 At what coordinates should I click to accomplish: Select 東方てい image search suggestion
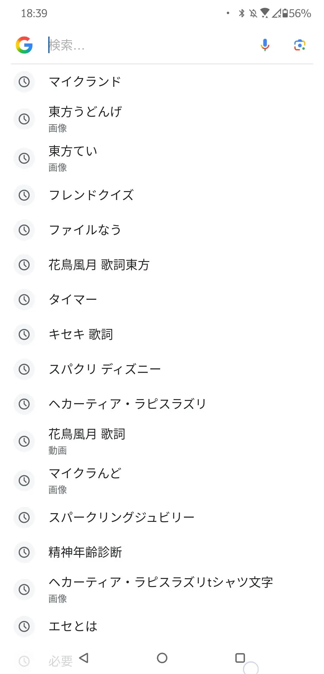click(x=162, y=158)
